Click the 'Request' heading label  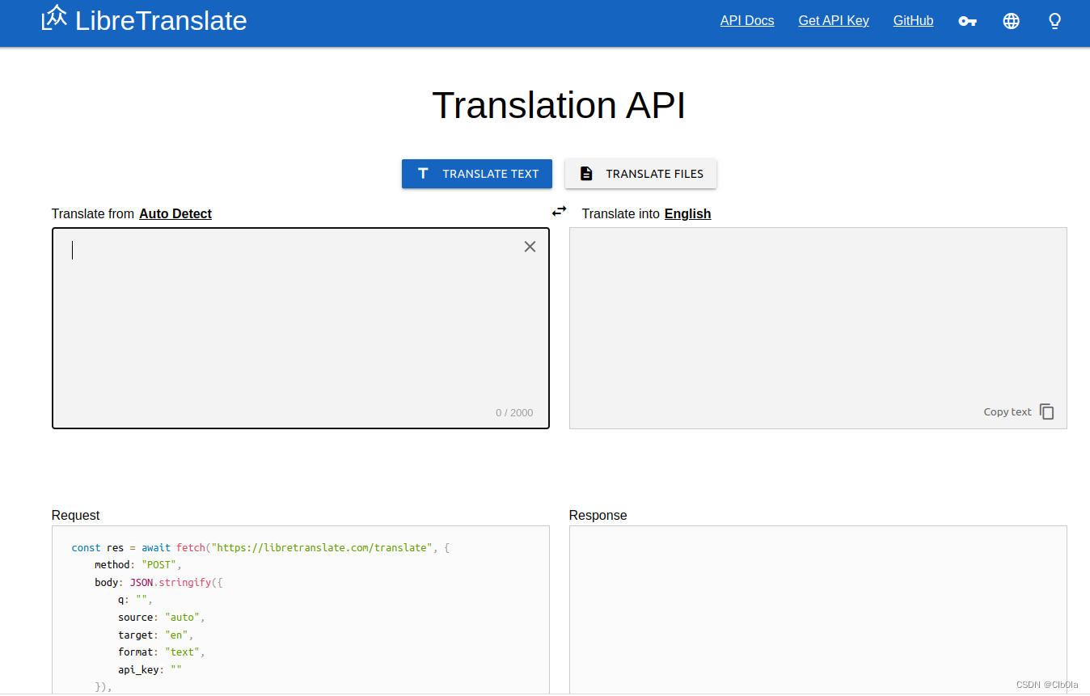tap(76, 515)
